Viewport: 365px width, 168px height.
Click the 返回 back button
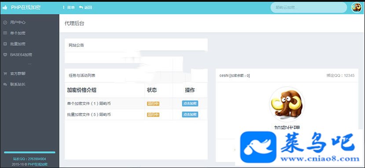(x=86, y=7)
